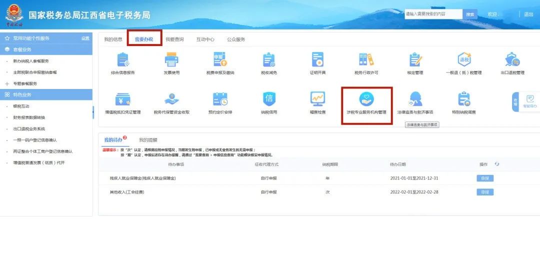Open 核定管理 icon

click(415, 59)
